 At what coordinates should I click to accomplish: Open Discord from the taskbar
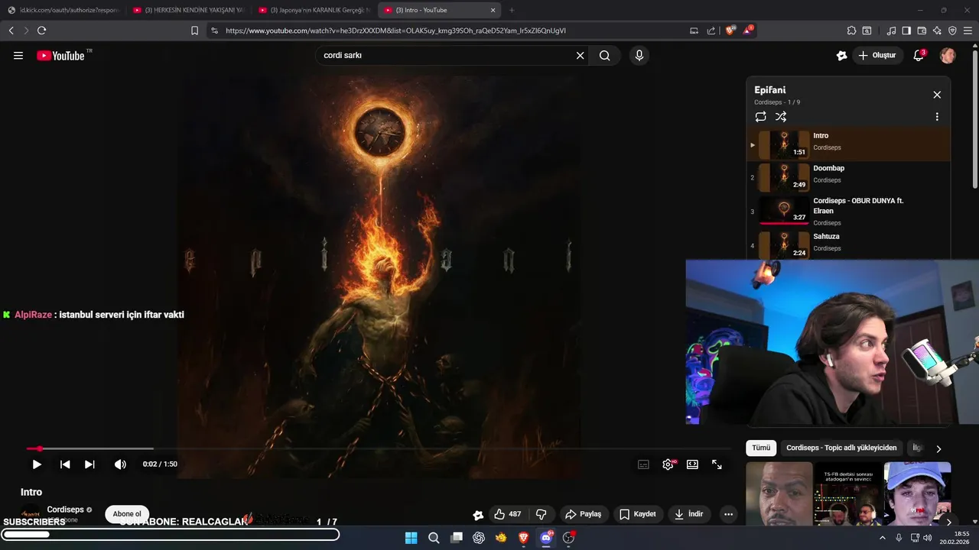[546, 538]
